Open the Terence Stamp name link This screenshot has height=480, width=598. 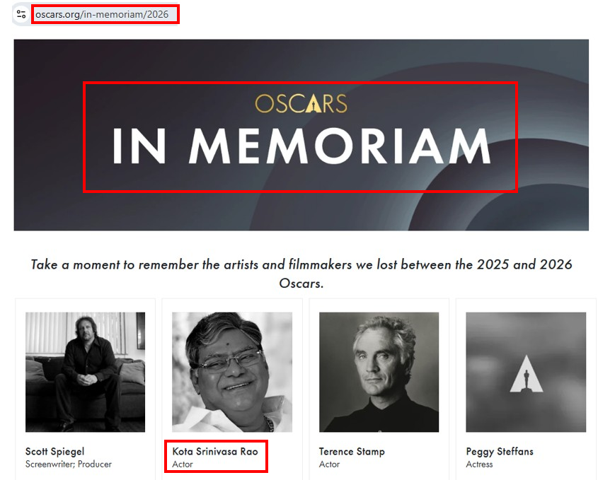pos(351,451)
